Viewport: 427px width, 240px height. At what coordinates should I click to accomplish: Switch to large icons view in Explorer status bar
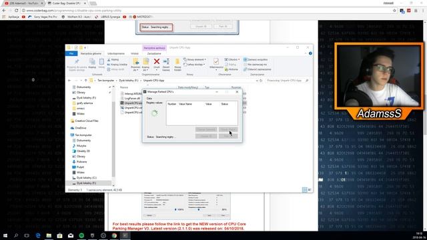click(x=310, y=189)
